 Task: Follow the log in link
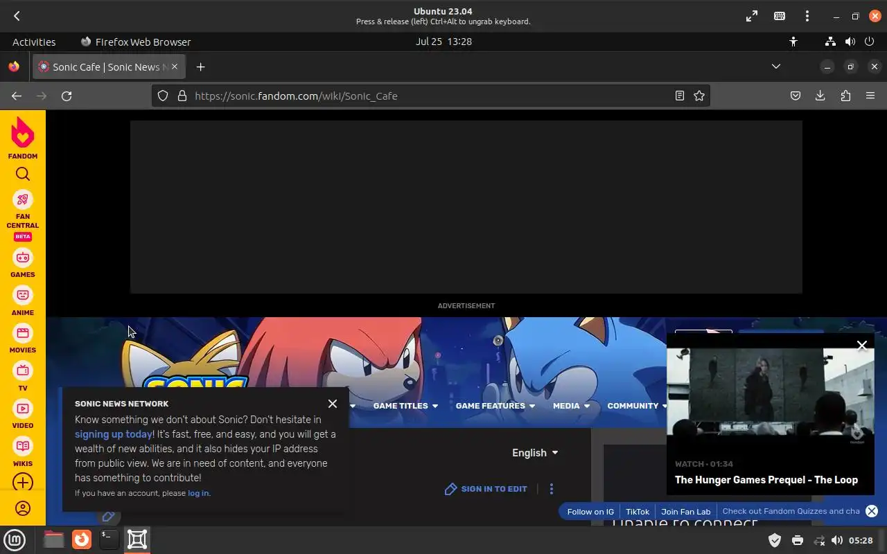[x=198, y=493]
